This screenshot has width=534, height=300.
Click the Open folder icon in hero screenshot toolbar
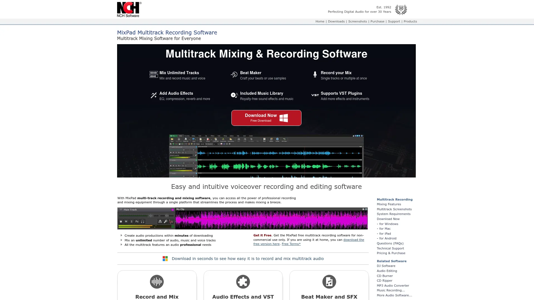click(x=172, y=139)
